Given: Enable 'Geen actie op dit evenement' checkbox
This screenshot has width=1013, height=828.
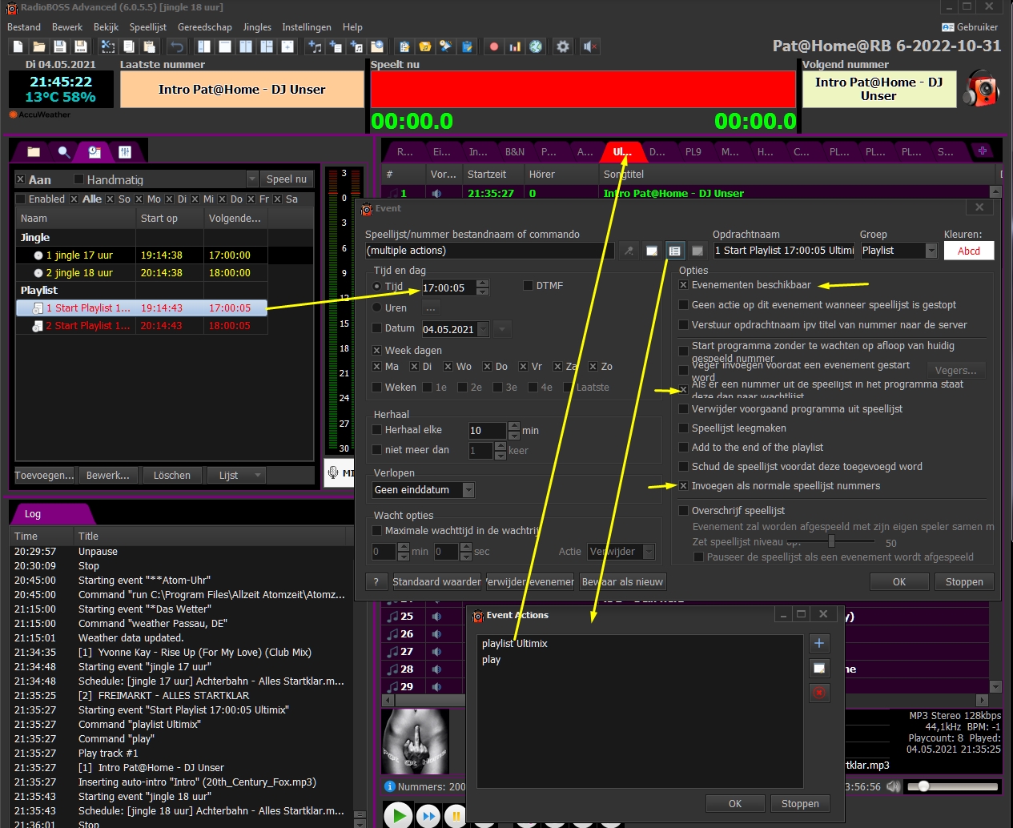Looking at the screenshot, I should point(683,305).
